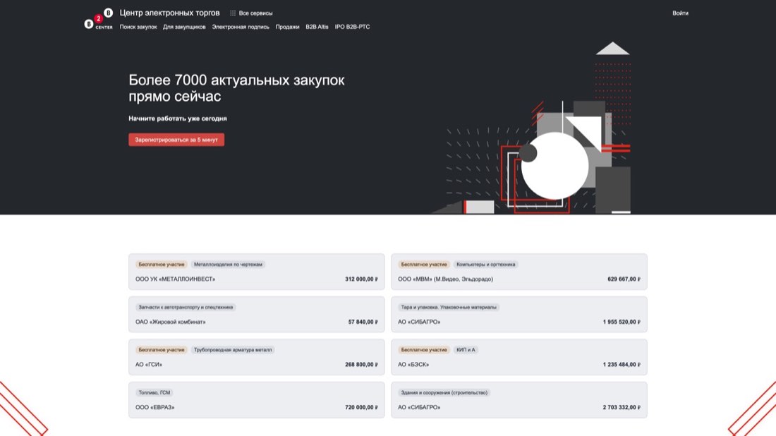Screen dimensions: 776x436
Task: Open the ООО УК «МЕТАЛЛОИНВЕСТ» purchase card
Action: [256, 272]
